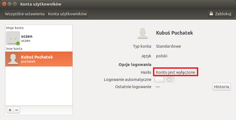Click the 'Moje konto' section label
Image resolution: width=236 pixels, height=120 pixels.
(15, 28)
